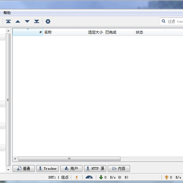Move torrent to top of queue

click(x=8, y=21)
